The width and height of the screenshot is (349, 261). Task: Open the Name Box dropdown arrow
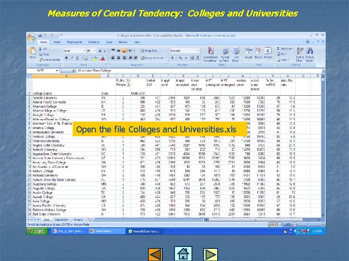57,71
